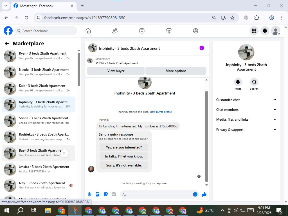Open the purple conversation information icon
The image size is (288, 216).
point(202,48)
